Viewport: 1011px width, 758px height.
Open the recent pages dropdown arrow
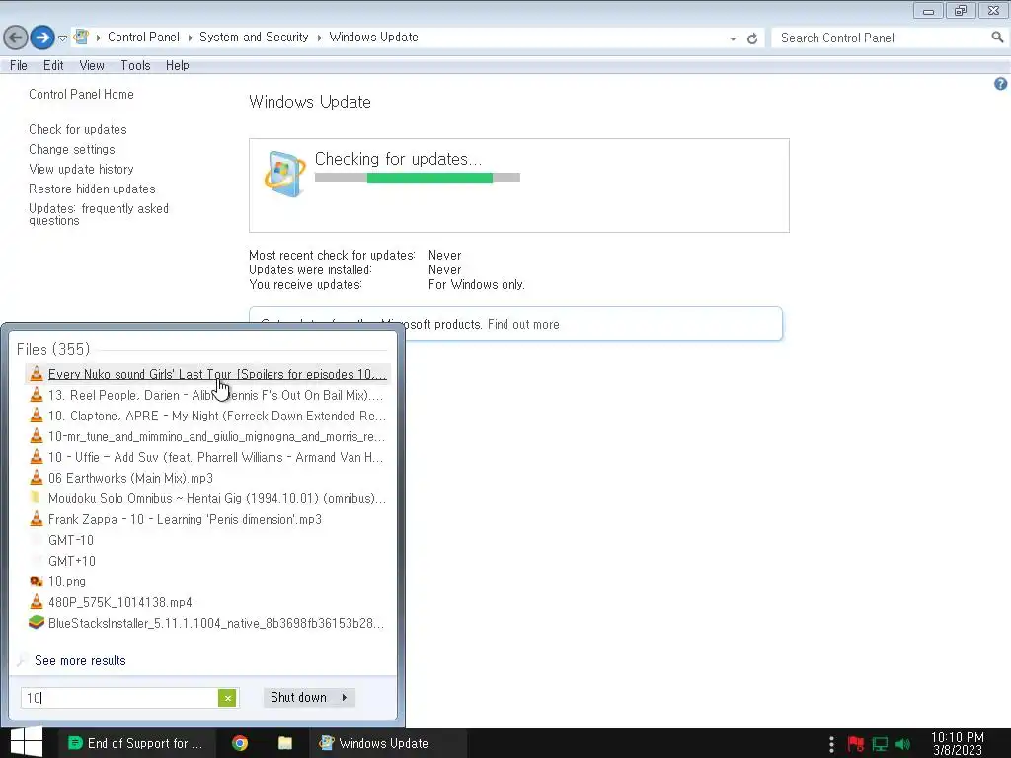tap(62, 38)
